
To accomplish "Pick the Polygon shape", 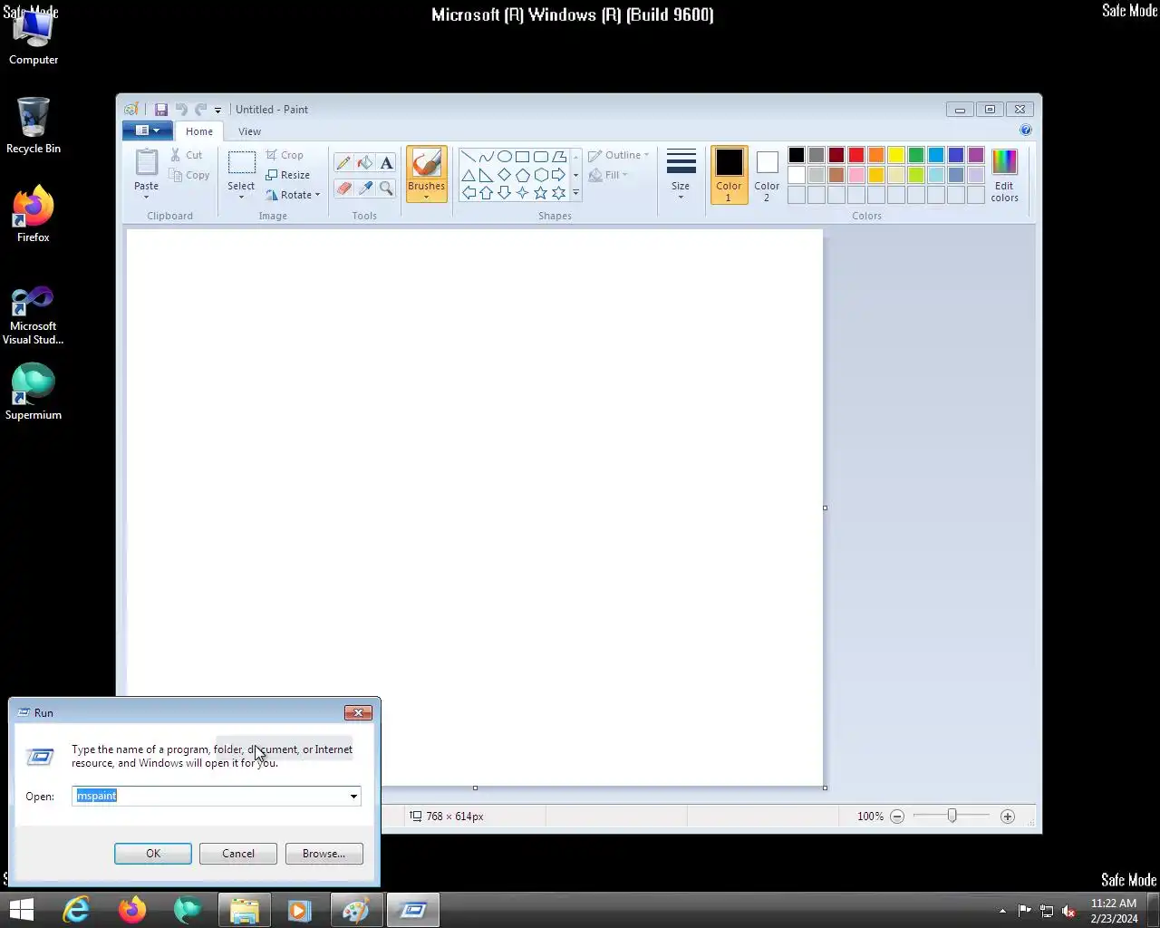I will [559, 157].
